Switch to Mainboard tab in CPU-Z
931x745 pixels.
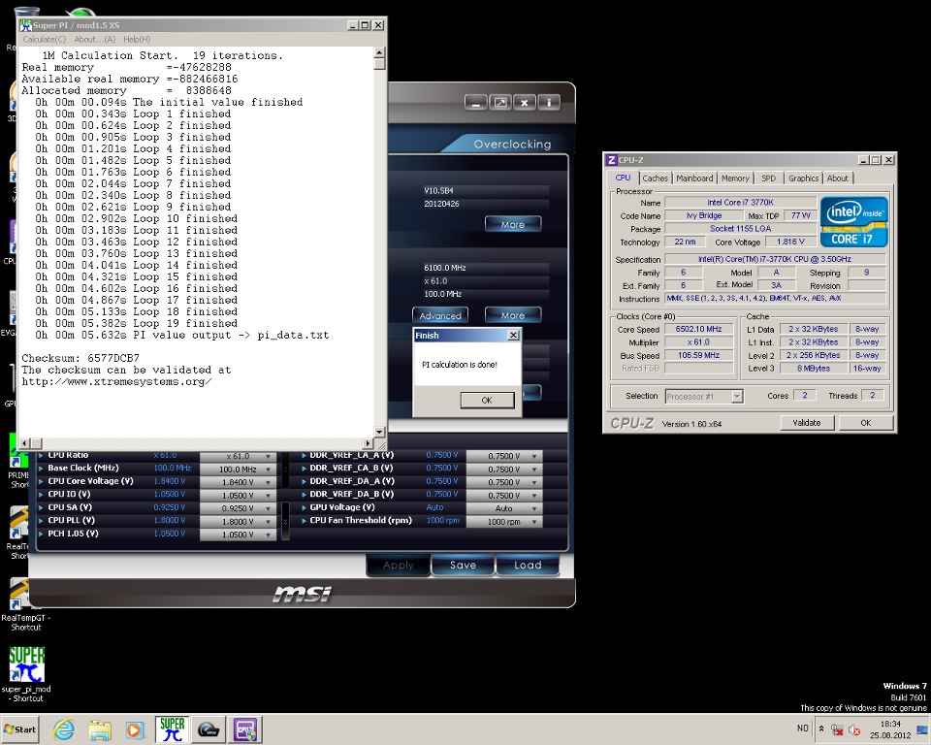click(694, 178)
